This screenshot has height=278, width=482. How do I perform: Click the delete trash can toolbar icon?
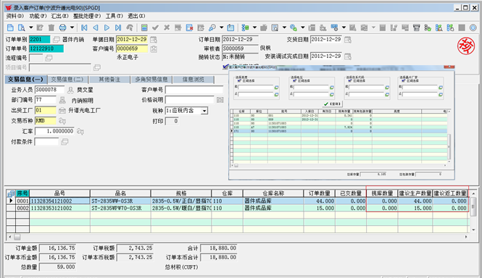tap(51, 28)
